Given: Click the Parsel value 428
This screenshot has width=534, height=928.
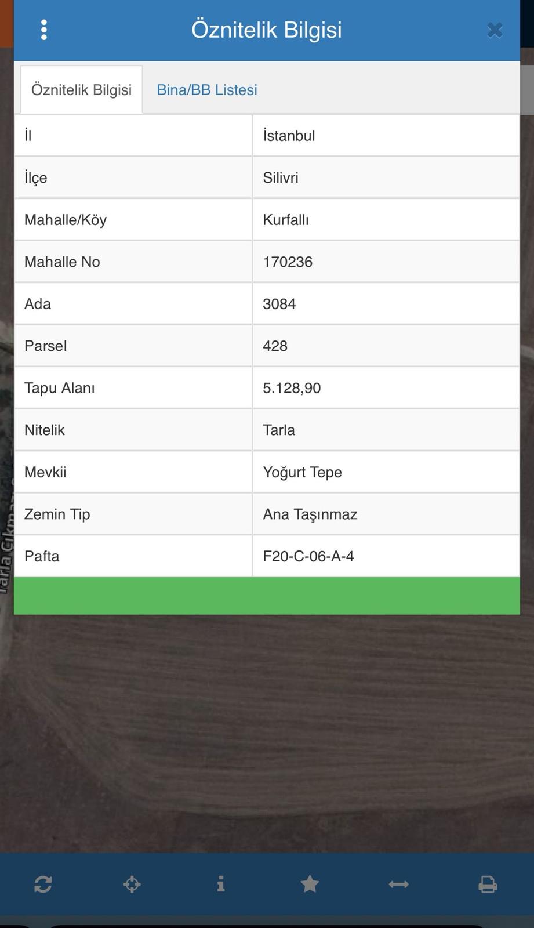Looking at the screenshot, I should [275, 346].
